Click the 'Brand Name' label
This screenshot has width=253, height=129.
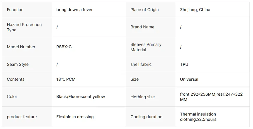(x=142, y=27)
